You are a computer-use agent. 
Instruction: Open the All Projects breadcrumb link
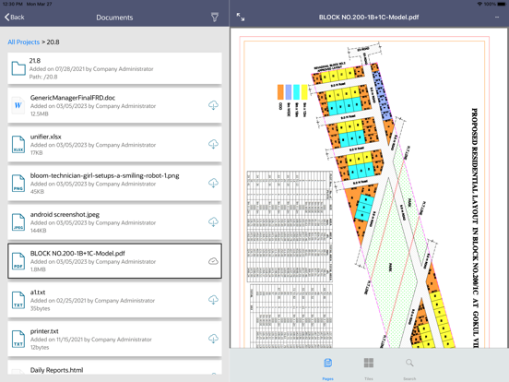pos(23,42)
